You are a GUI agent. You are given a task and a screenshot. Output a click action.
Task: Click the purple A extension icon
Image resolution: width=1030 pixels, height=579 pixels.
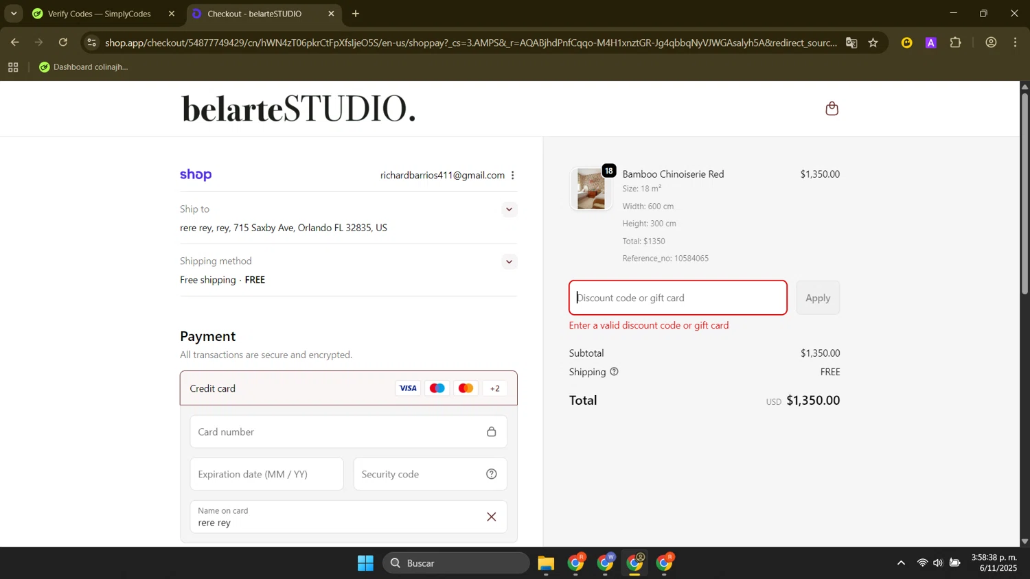pyautogui.click(x=931, y=43)
